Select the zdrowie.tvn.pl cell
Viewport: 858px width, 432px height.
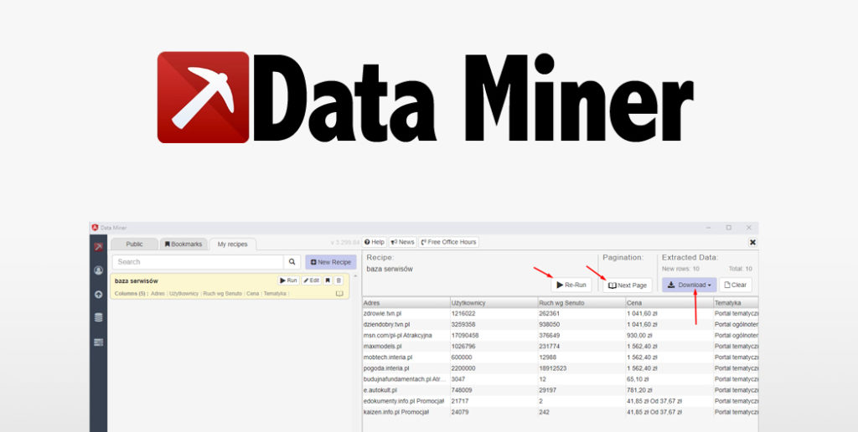[406, 314]
